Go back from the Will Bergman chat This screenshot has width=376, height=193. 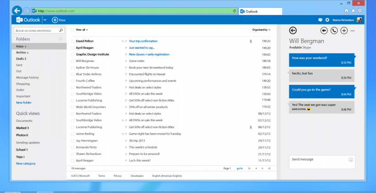click(293, 30)
